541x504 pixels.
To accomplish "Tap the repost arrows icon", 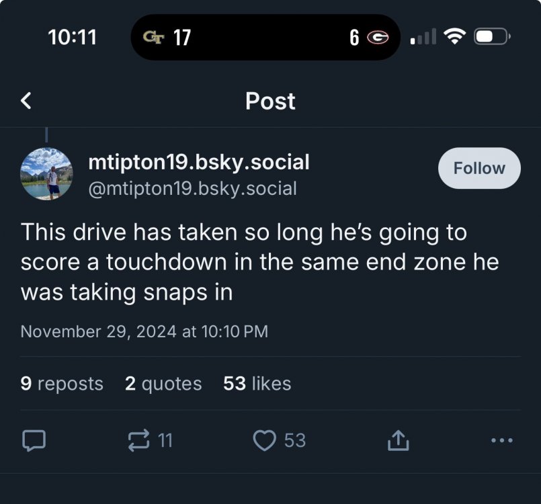I will pos(138,440).
